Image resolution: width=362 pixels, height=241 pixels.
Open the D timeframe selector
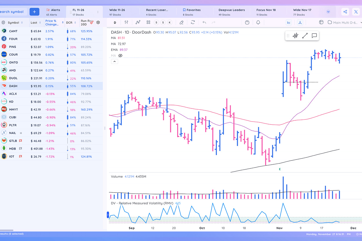(x=115, y=22)
